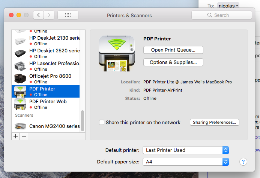Open the Default paper size dropdown
The width and height of the screenshot is (260, 178).
pyautogui.click(x=186, y=162)
